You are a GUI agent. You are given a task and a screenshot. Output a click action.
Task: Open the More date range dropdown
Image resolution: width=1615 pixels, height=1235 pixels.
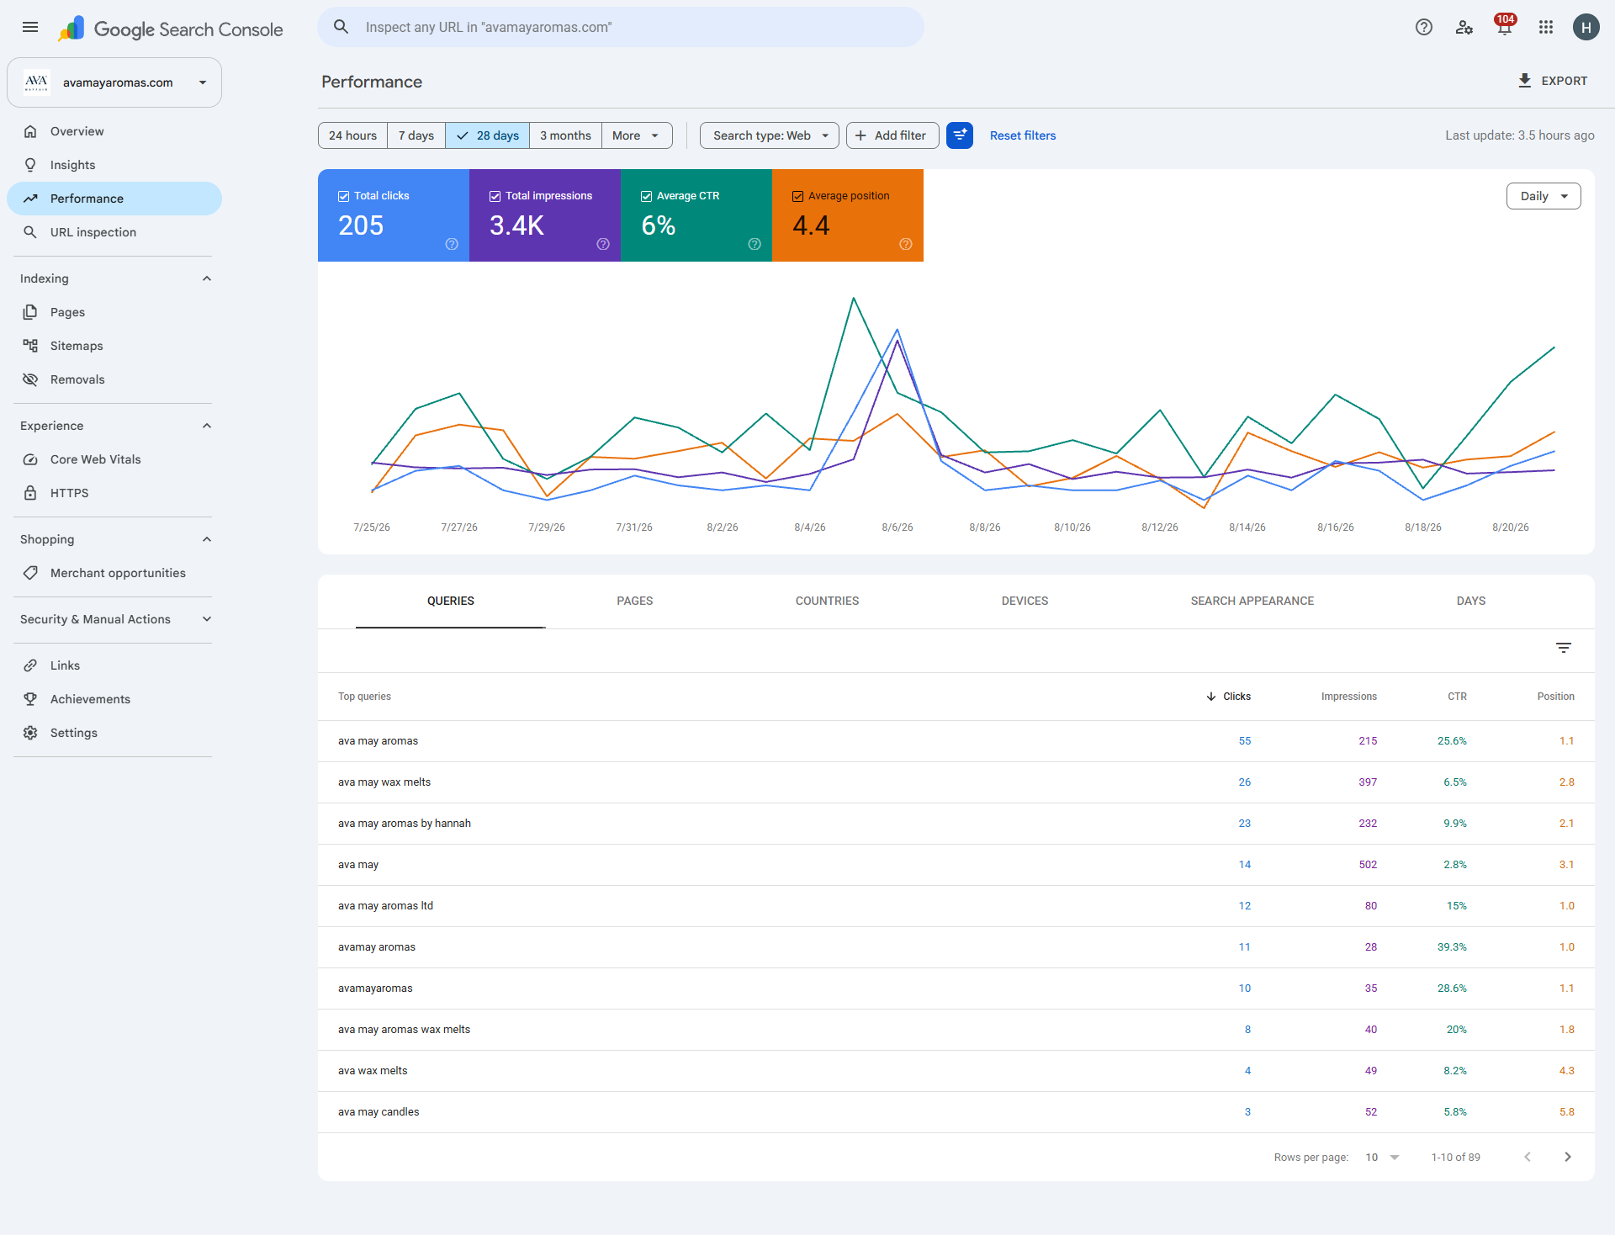tap(637, 135)
